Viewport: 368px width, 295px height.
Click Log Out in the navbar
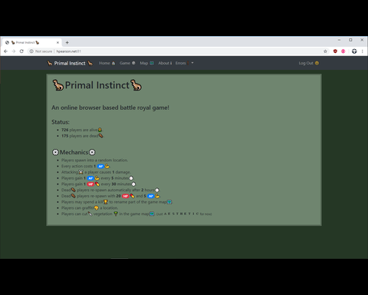tap(309, 63)
